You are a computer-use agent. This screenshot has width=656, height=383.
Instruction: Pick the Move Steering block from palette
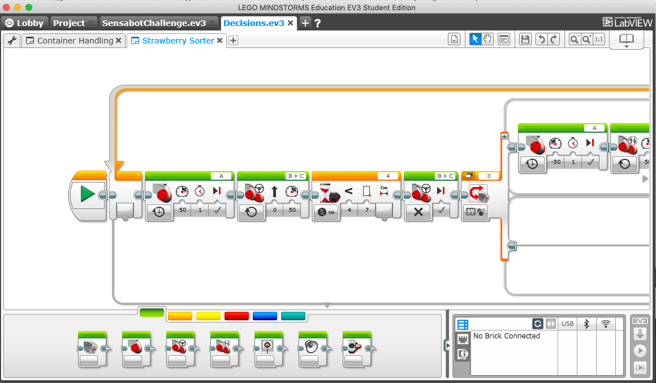(x=180, y=349)
